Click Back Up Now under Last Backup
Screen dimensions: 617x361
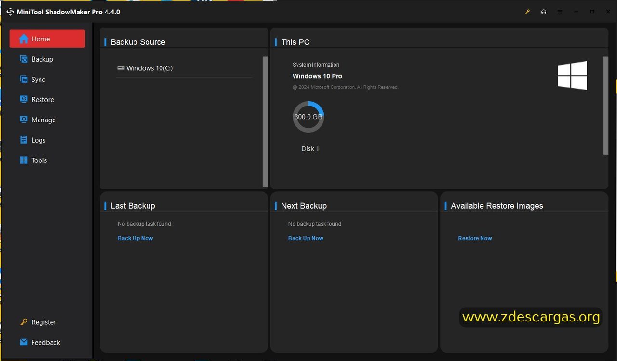tap(135, 238)
